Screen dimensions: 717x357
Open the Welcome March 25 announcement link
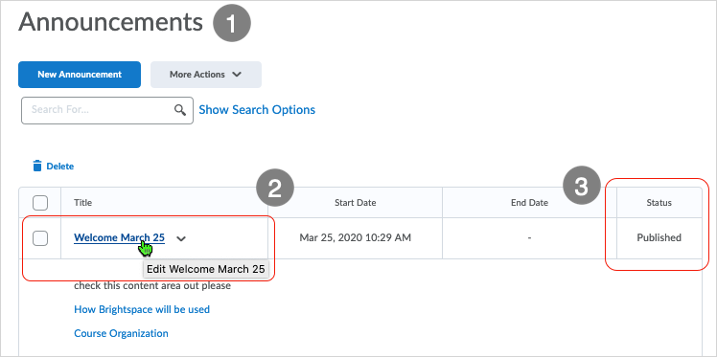tap(120, 237)
